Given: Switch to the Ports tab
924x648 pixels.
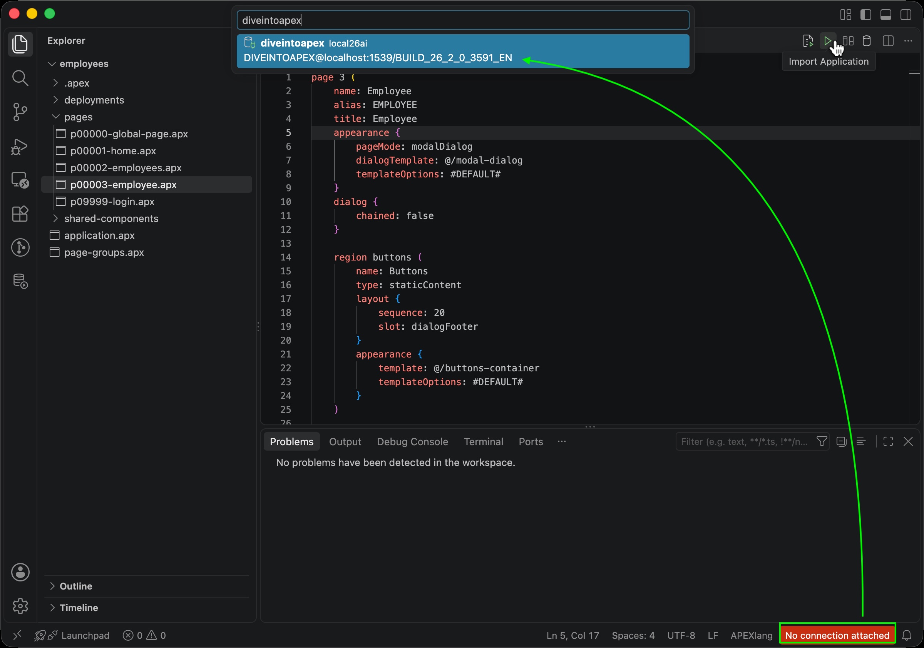Looking at the screenshot, I should tap(531, 442).
